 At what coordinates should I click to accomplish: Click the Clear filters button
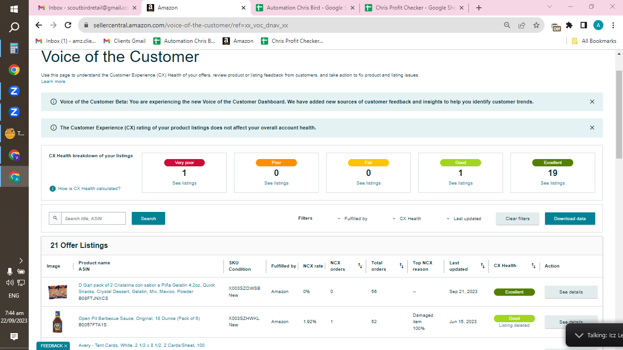point(518,218)
